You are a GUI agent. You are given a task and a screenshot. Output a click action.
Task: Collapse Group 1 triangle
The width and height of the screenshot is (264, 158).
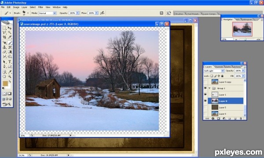coord(209,88)
